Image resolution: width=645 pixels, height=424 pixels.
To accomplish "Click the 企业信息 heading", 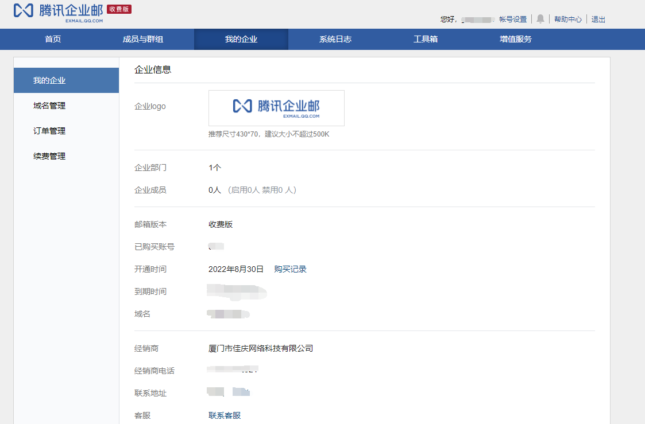I will tap(153, 69).
